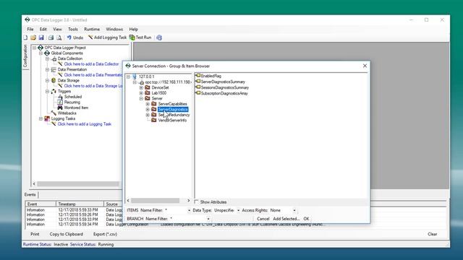Collapse the Server folder node
This screenshot has width=463, height=260.
point(141,98)
